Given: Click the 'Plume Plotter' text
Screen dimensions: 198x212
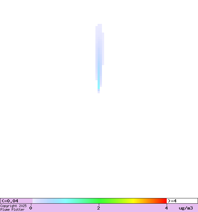Looking at the screenshot, I should tap(12, 210).
